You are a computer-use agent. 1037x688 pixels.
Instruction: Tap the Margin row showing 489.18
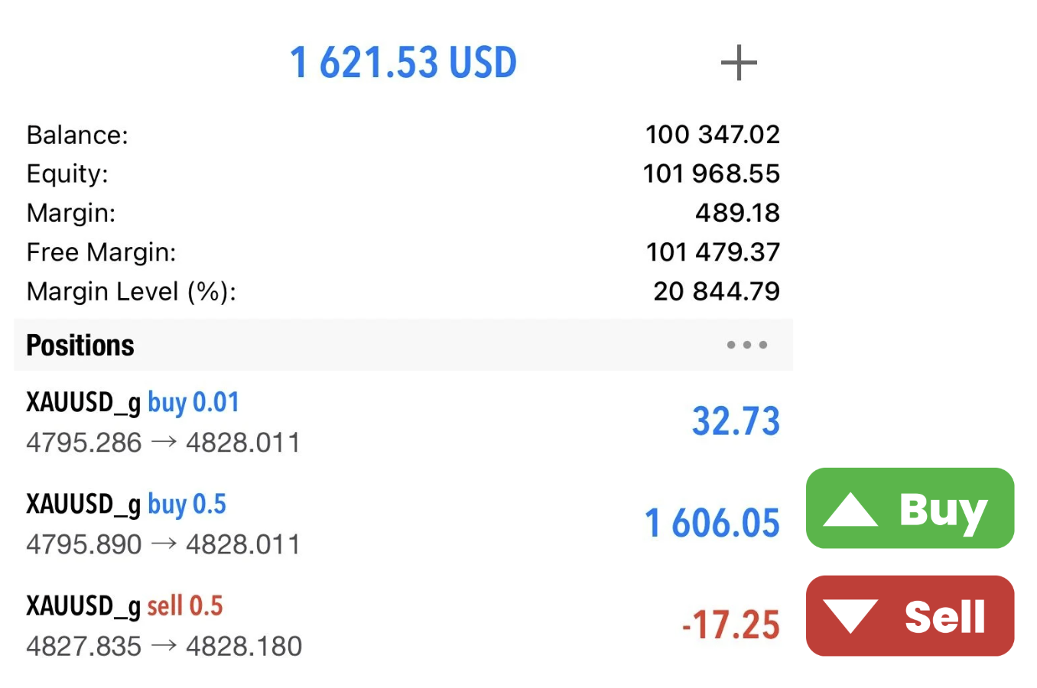click(x=403, y=213)
